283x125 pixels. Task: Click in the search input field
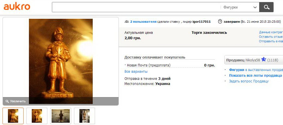pyautogui.click(x=136, y=7)
